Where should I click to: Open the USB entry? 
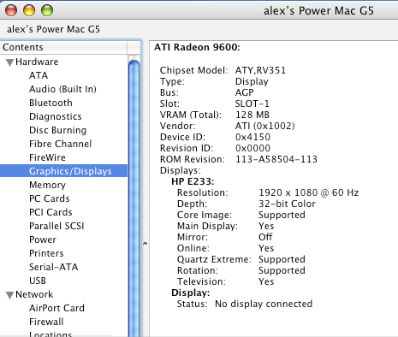point(38,281)
